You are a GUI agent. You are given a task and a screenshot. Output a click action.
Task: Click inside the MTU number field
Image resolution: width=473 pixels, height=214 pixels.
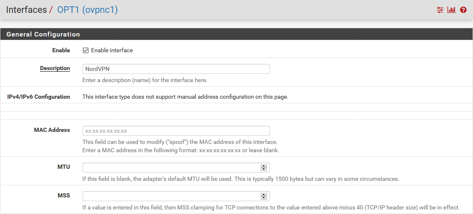coord(171,168)
